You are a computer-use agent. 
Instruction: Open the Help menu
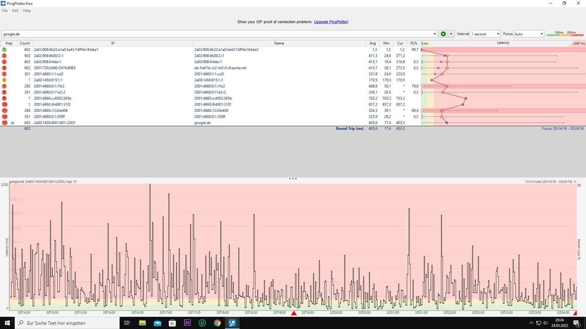pyautogui.click(x=27, y=11)
